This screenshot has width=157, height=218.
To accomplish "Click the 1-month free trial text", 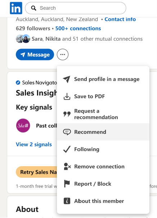I will [36, 186].
